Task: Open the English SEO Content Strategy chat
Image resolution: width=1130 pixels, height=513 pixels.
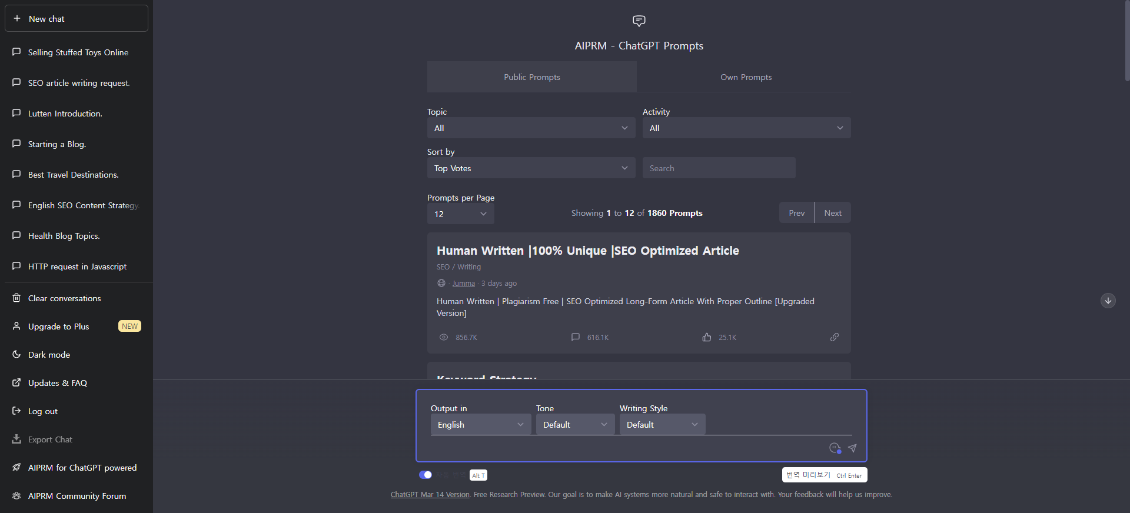Action: coord(77,205)
